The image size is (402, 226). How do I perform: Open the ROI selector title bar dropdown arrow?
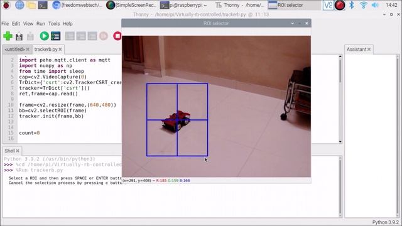(293, 23)
